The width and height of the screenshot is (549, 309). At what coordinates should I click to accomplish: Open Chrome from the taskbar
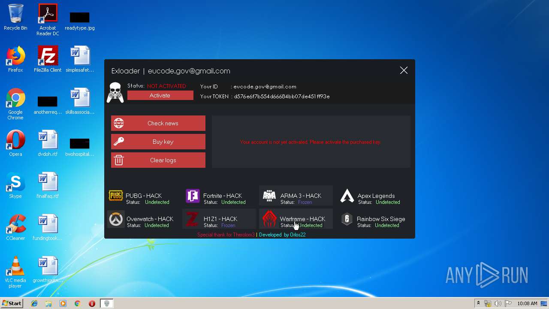click(77, 303)
